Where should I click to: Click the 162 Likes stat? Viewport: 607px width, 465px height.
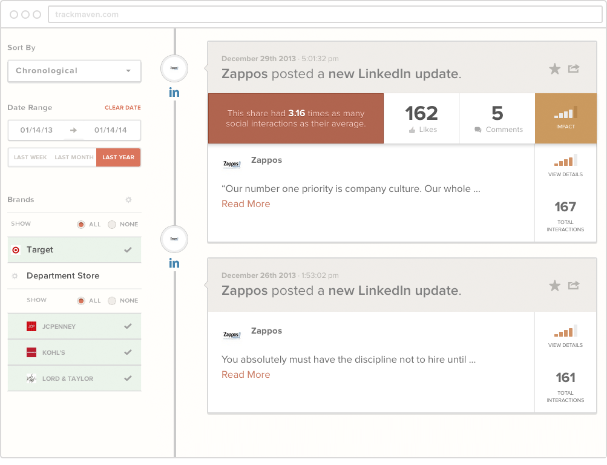[422, 119]
